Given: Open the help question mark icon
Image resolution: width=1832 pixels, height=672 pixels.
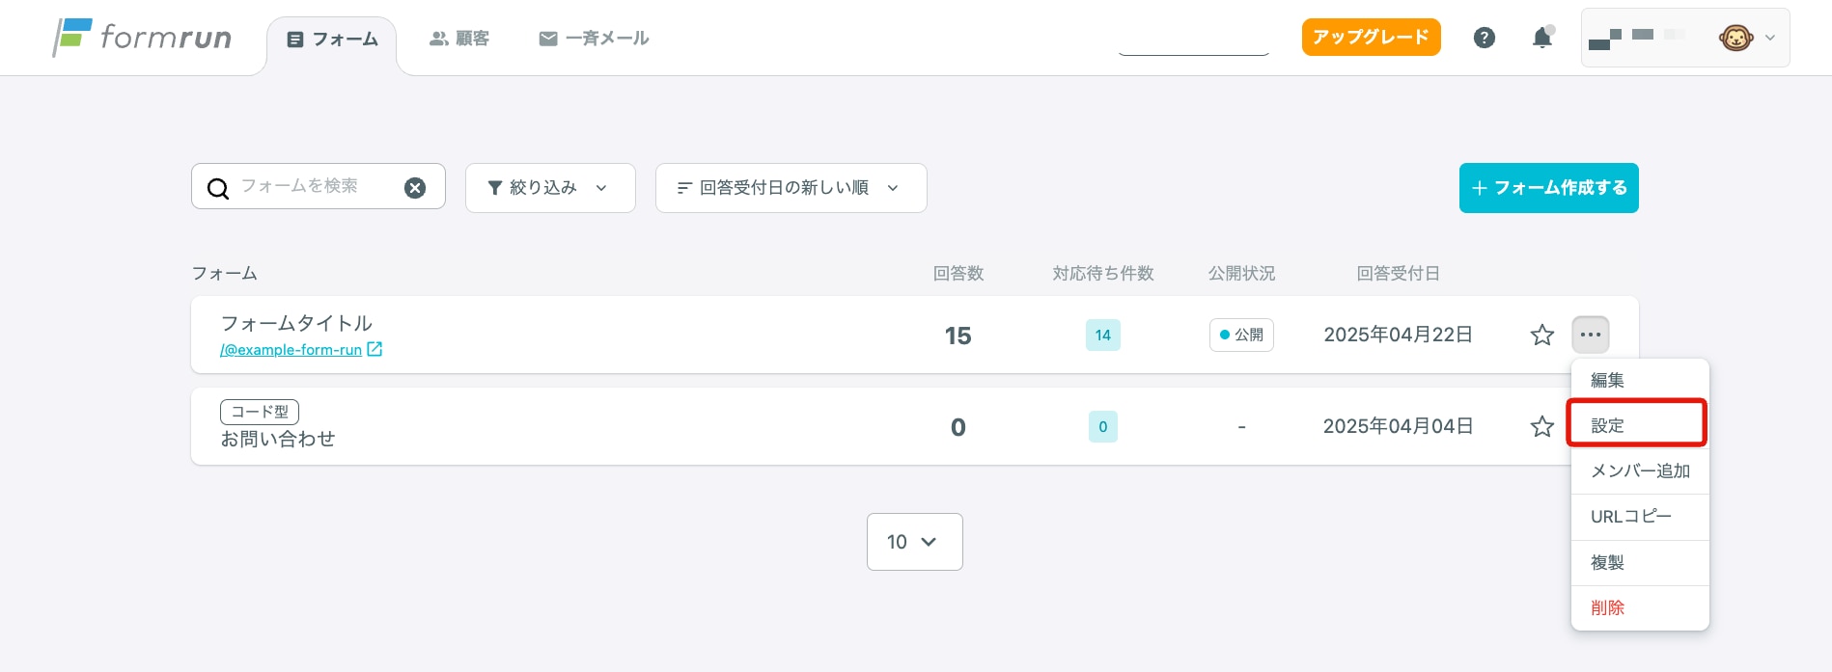Looking at the screenshot, I should pyautogui.click(x=1484, y=38).
